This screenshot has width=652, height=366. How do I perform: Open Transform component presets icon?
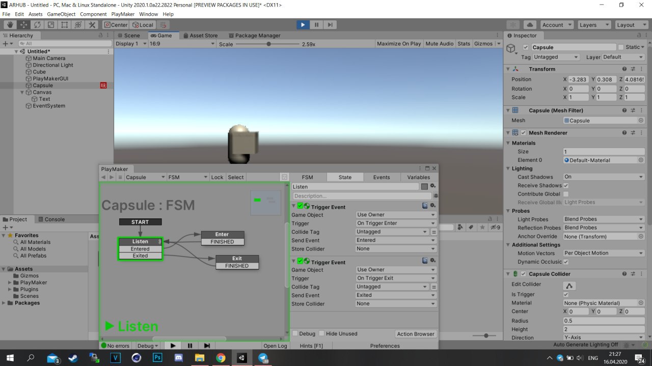(x=633, y=69)
